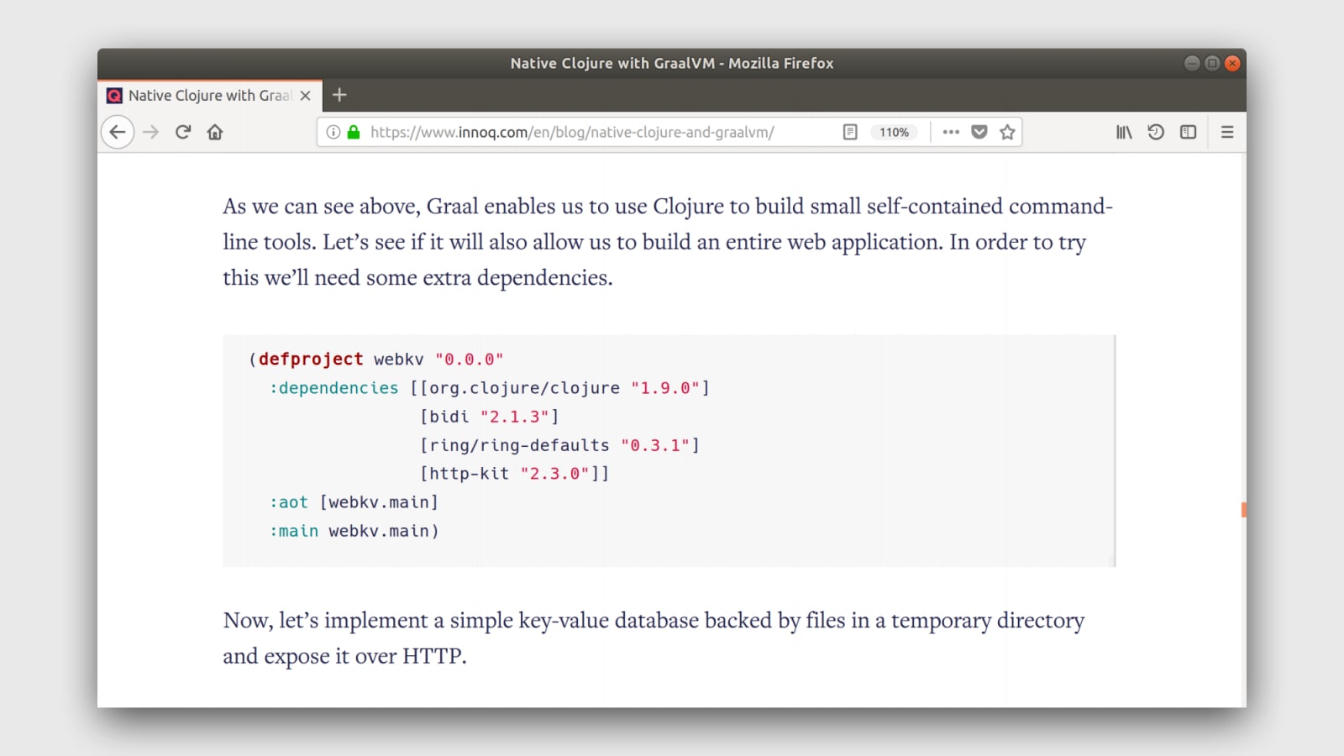Save page to Pocket
This screenshot has width=1344, height=756.
(979, 132)
